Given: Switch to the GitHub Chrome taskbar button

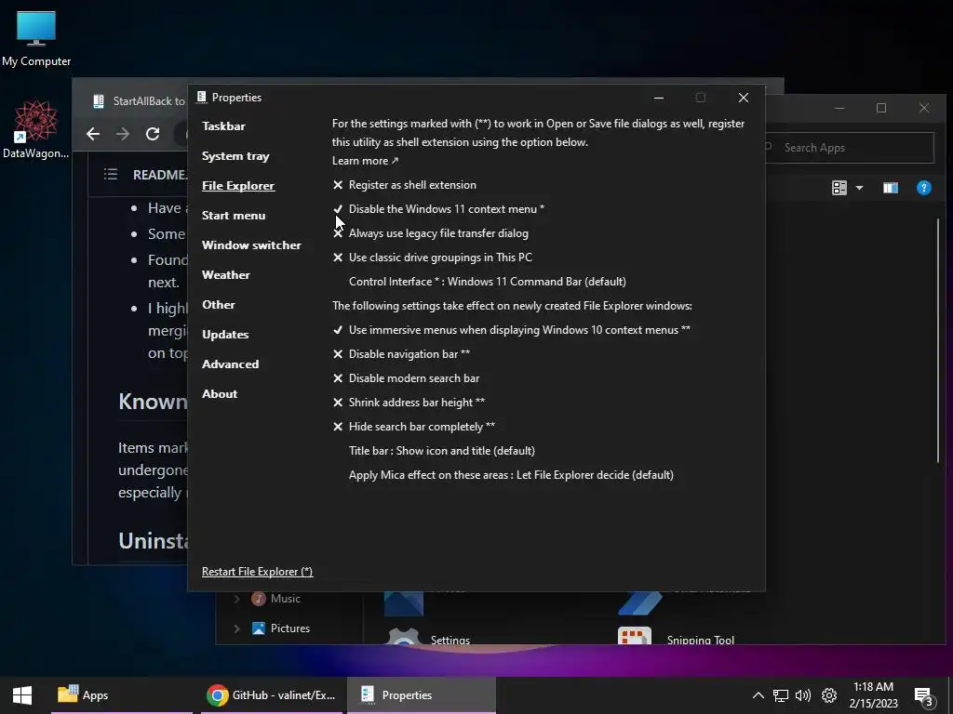Looking at the screenshot, I should 271,695.
